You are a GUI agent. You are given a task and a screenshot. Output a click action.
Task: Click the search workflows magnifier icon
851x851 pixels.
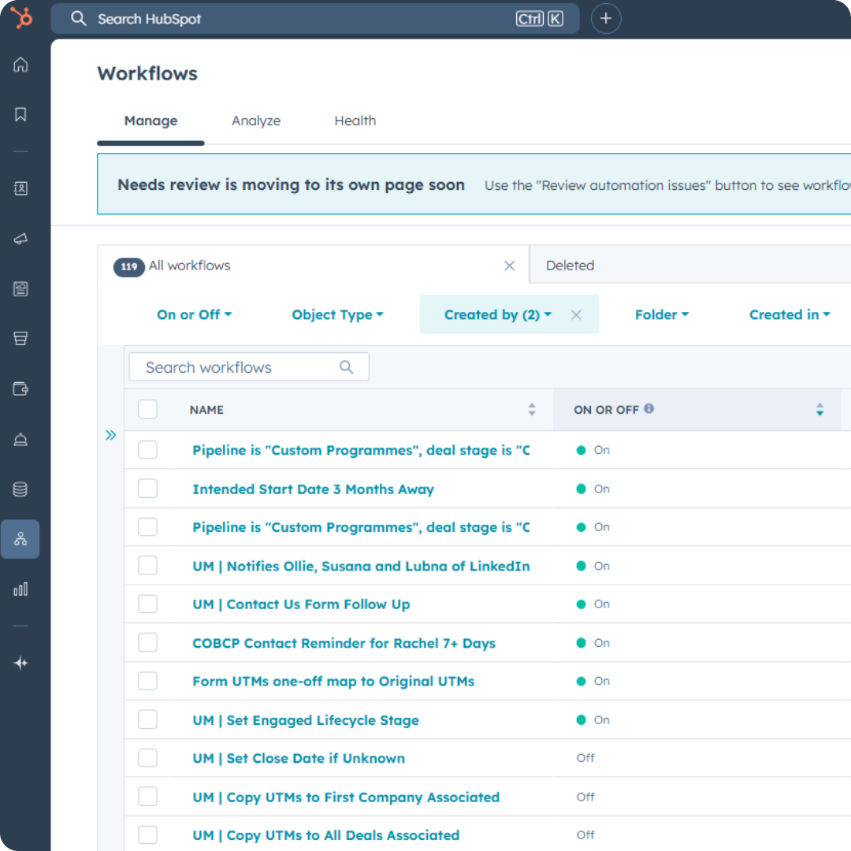(346, 367)
